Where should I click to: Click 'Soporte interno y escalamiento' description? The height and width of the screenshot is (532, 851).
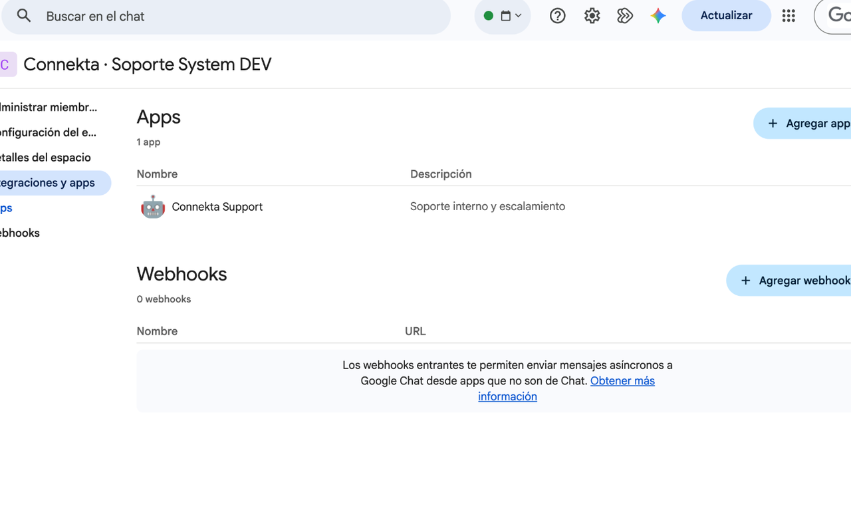487,206
